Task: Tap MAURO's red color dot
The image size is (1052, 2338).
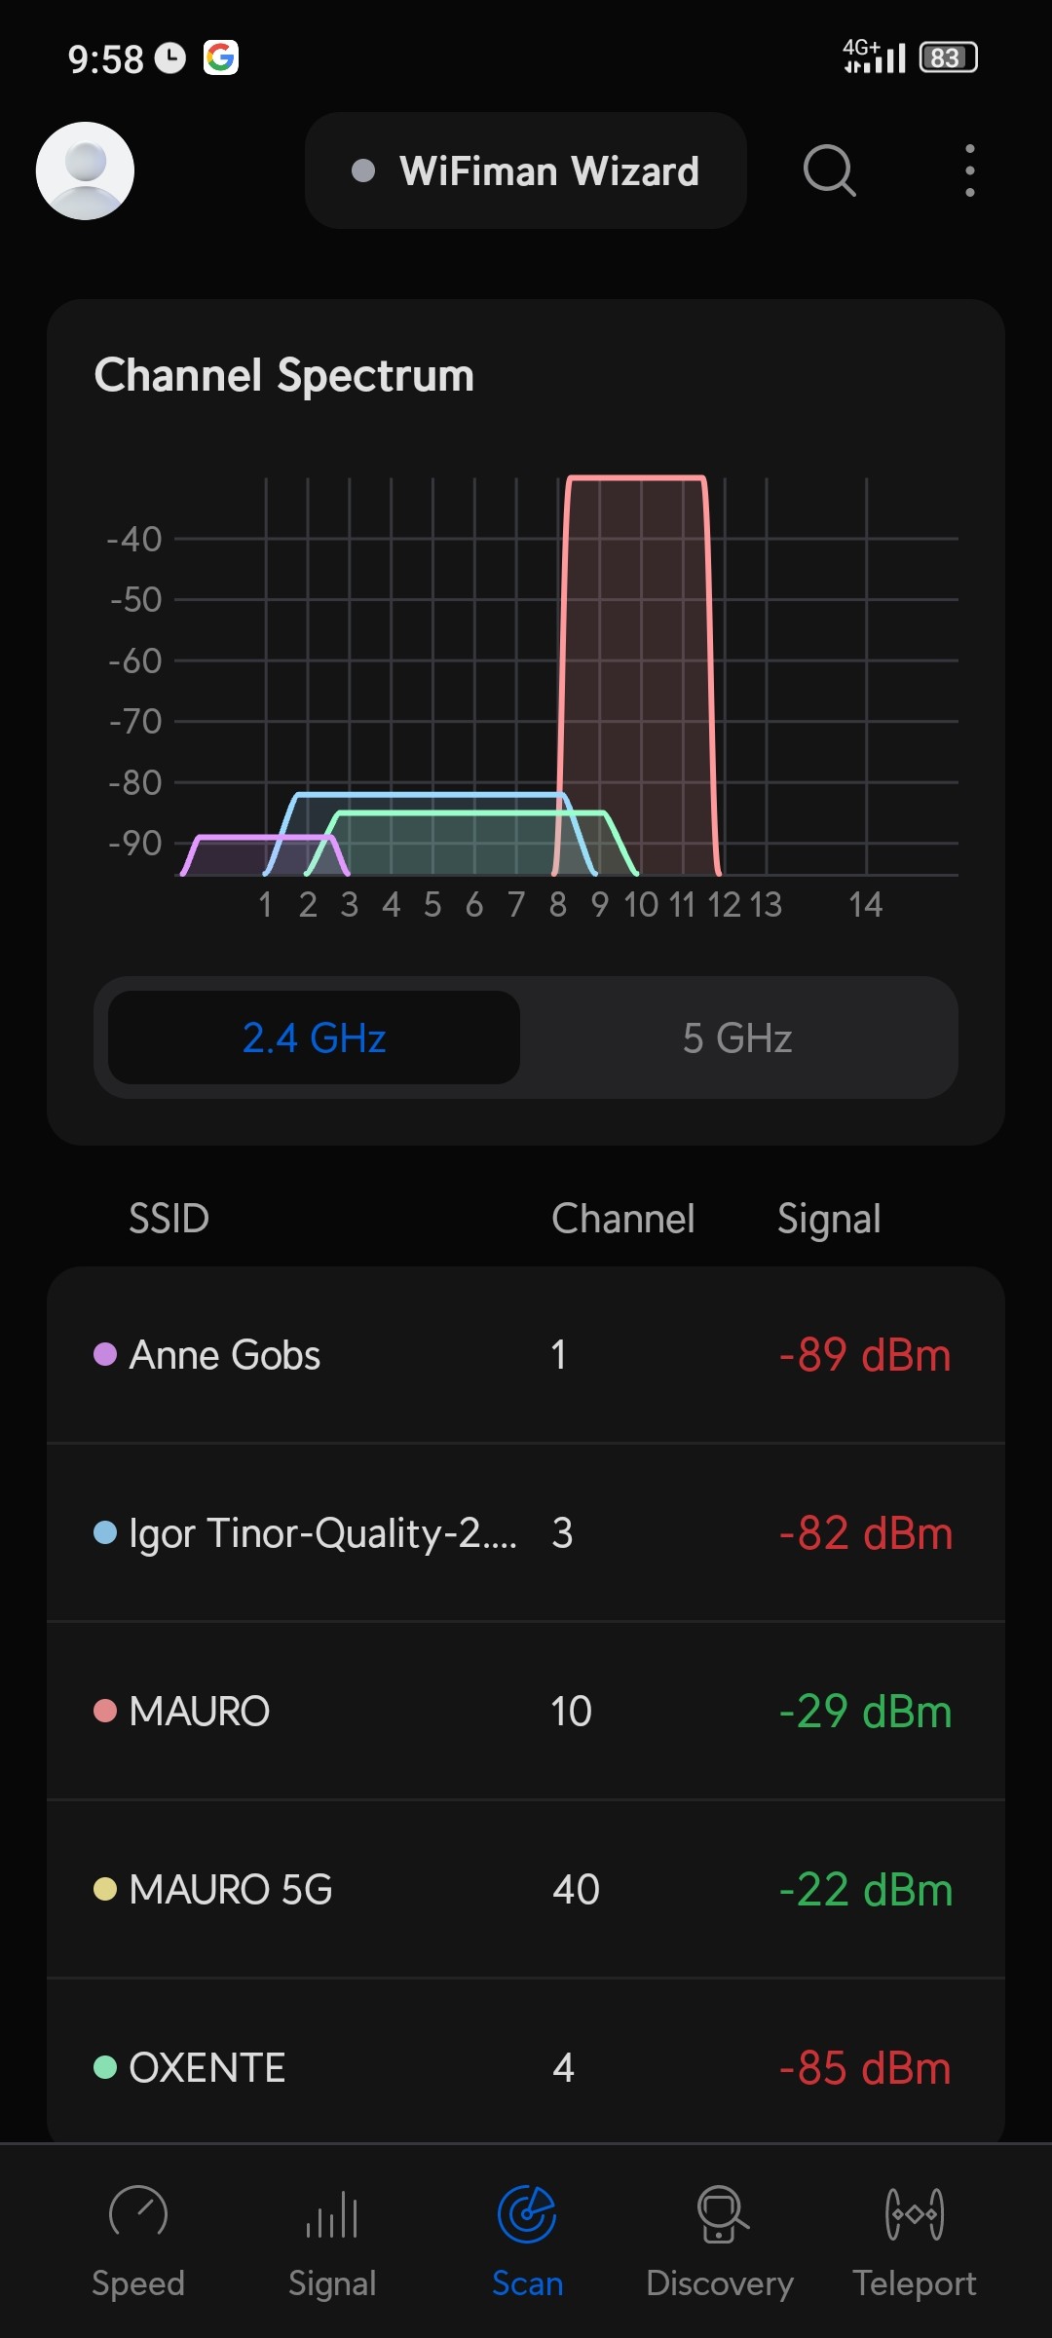Action: coord(105,1711)
